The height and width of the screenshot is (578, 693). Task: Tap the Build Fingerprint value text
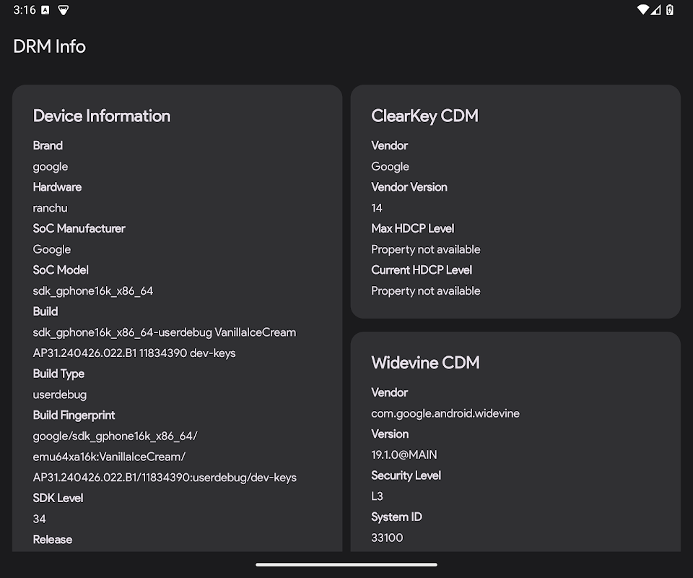coord(165,457)
